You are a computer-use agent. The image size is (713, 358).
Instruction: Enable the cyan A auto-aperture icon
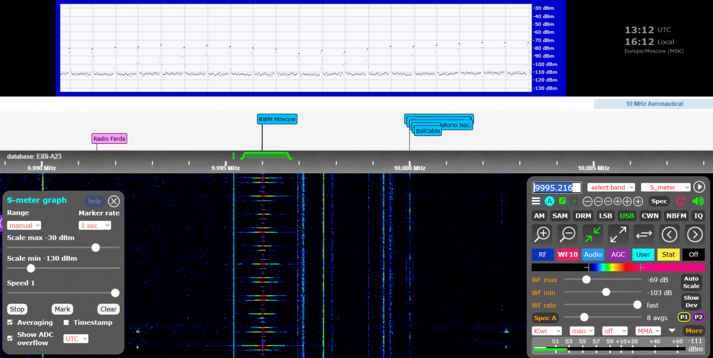pos(549,201)
